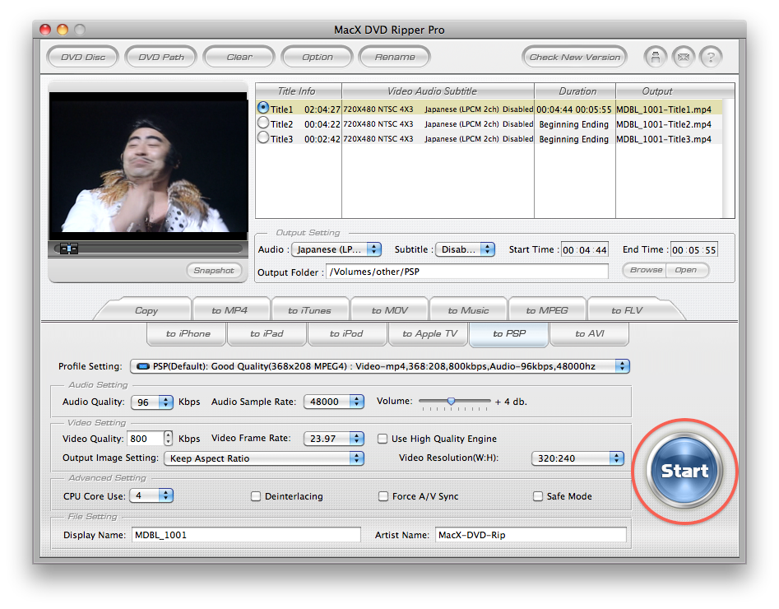Click the big Start button

[684, 471]
